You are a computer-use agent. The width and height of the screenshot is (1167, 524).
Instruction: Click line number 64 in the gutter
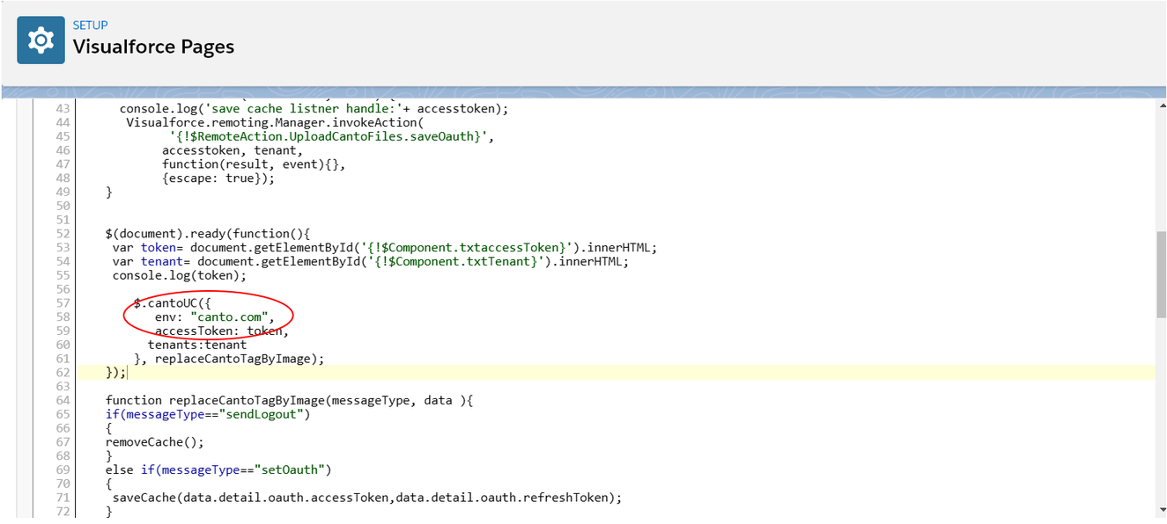pos(62,400)
